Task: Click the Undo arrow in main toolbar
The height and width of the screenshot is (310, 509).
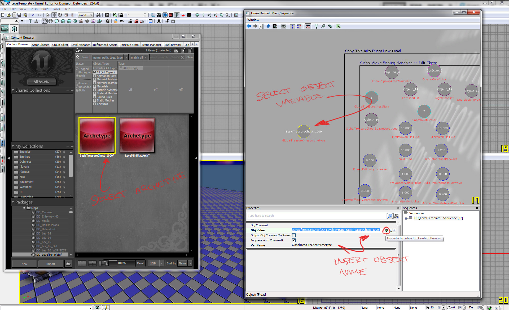Action: point(34,15)
